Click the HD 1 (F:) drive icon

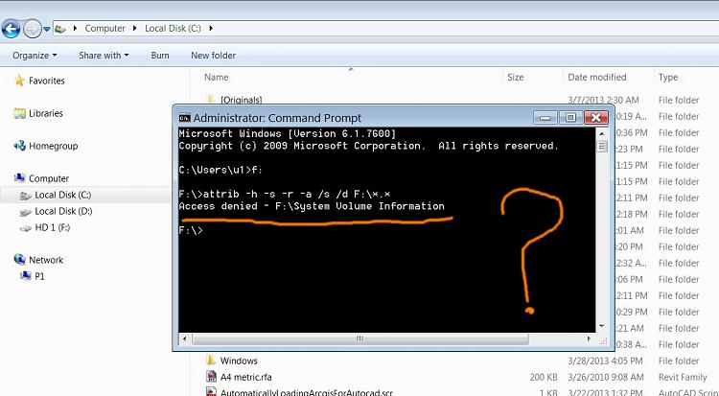pyautogui.click(x=26, y=228)
